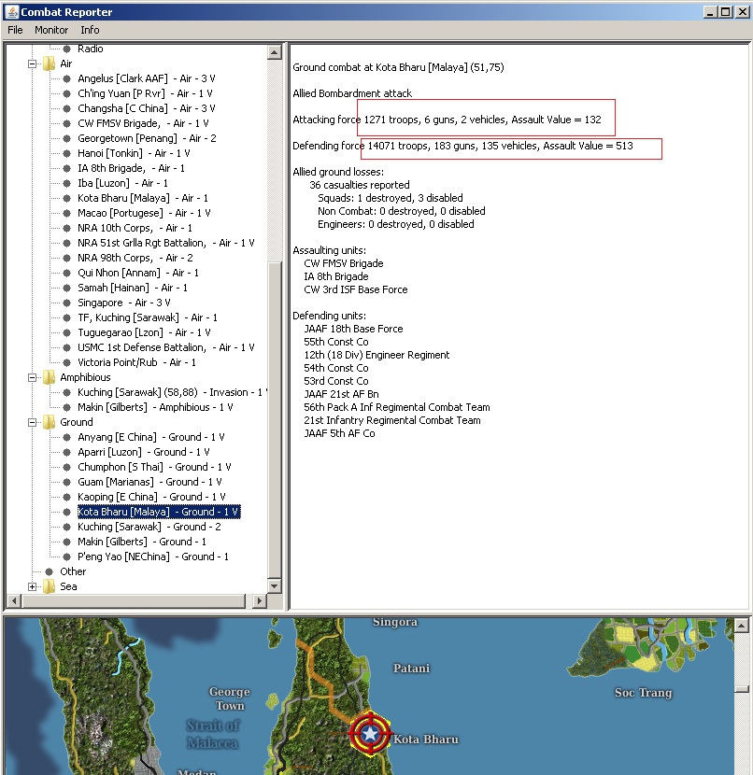753x775 pixels.
Task: Click tree panel horizontal scrollbar right arrow
Action: click(x=261, y=600)
